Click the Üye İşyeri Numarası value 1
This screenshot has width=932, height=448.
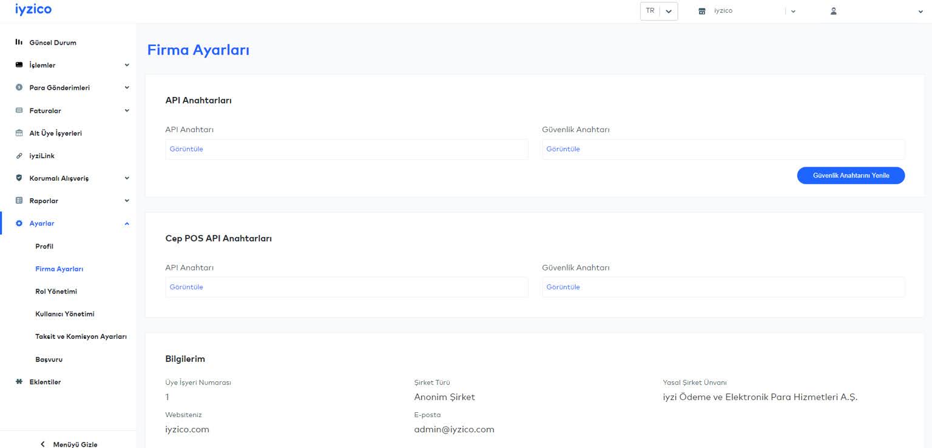pyautogui.click(x=167, y=397)
